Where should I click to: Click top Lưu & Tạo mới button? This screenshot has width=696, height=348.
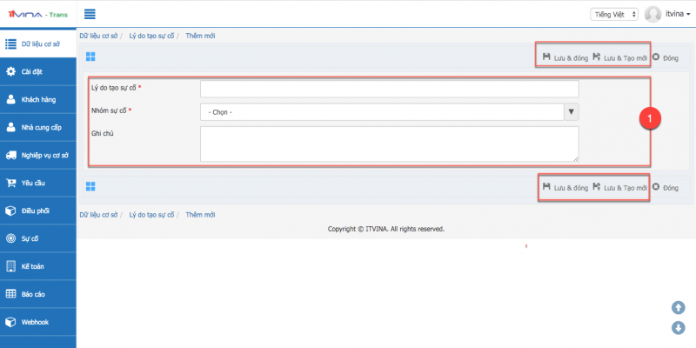click(x=619, y=58)
